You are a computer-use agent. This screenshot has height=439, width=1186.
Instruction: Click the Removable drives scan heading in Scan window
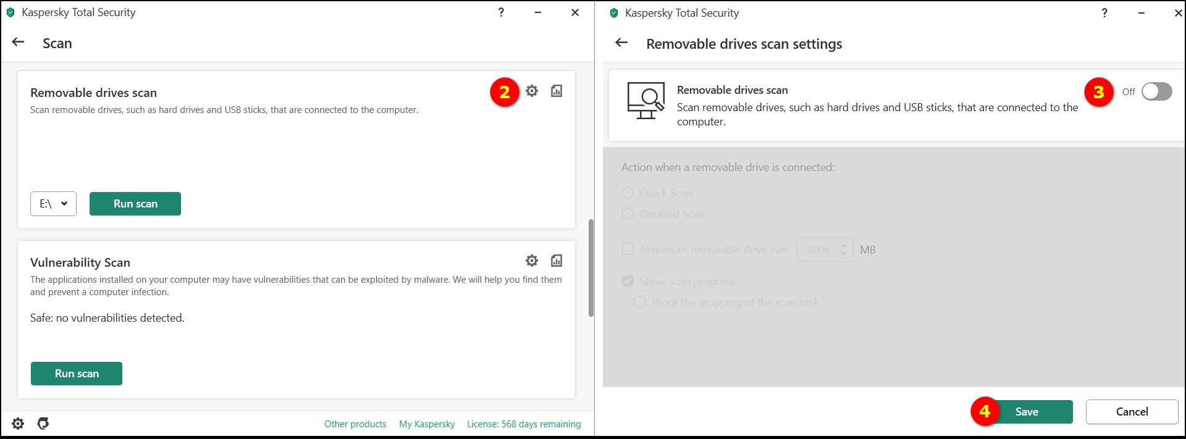[x=93, y=93]
